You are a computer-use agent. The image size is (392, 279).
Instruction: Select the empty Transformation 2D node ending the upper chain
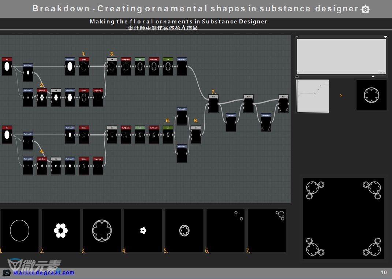[182, 66]
